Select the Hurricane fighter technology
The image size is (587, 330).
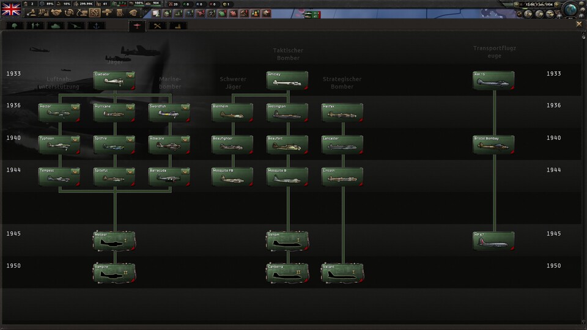click(x=114, y=112)
